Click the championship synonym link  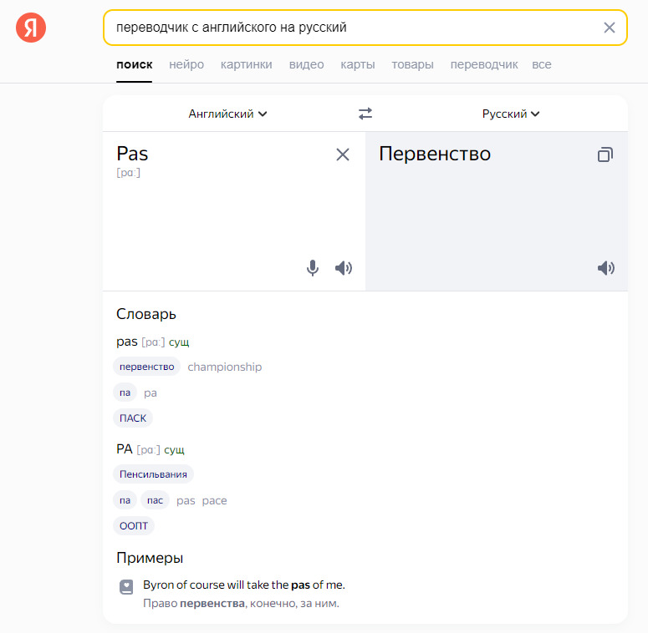coord(224,367)
